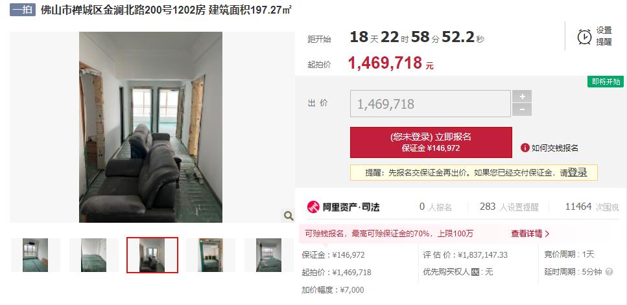
Task: Select the first room thumbnail
Action: click(35, 255)
